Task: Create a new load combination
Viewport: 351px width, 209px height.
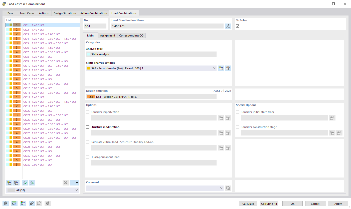Action: [x=9, y=183]
